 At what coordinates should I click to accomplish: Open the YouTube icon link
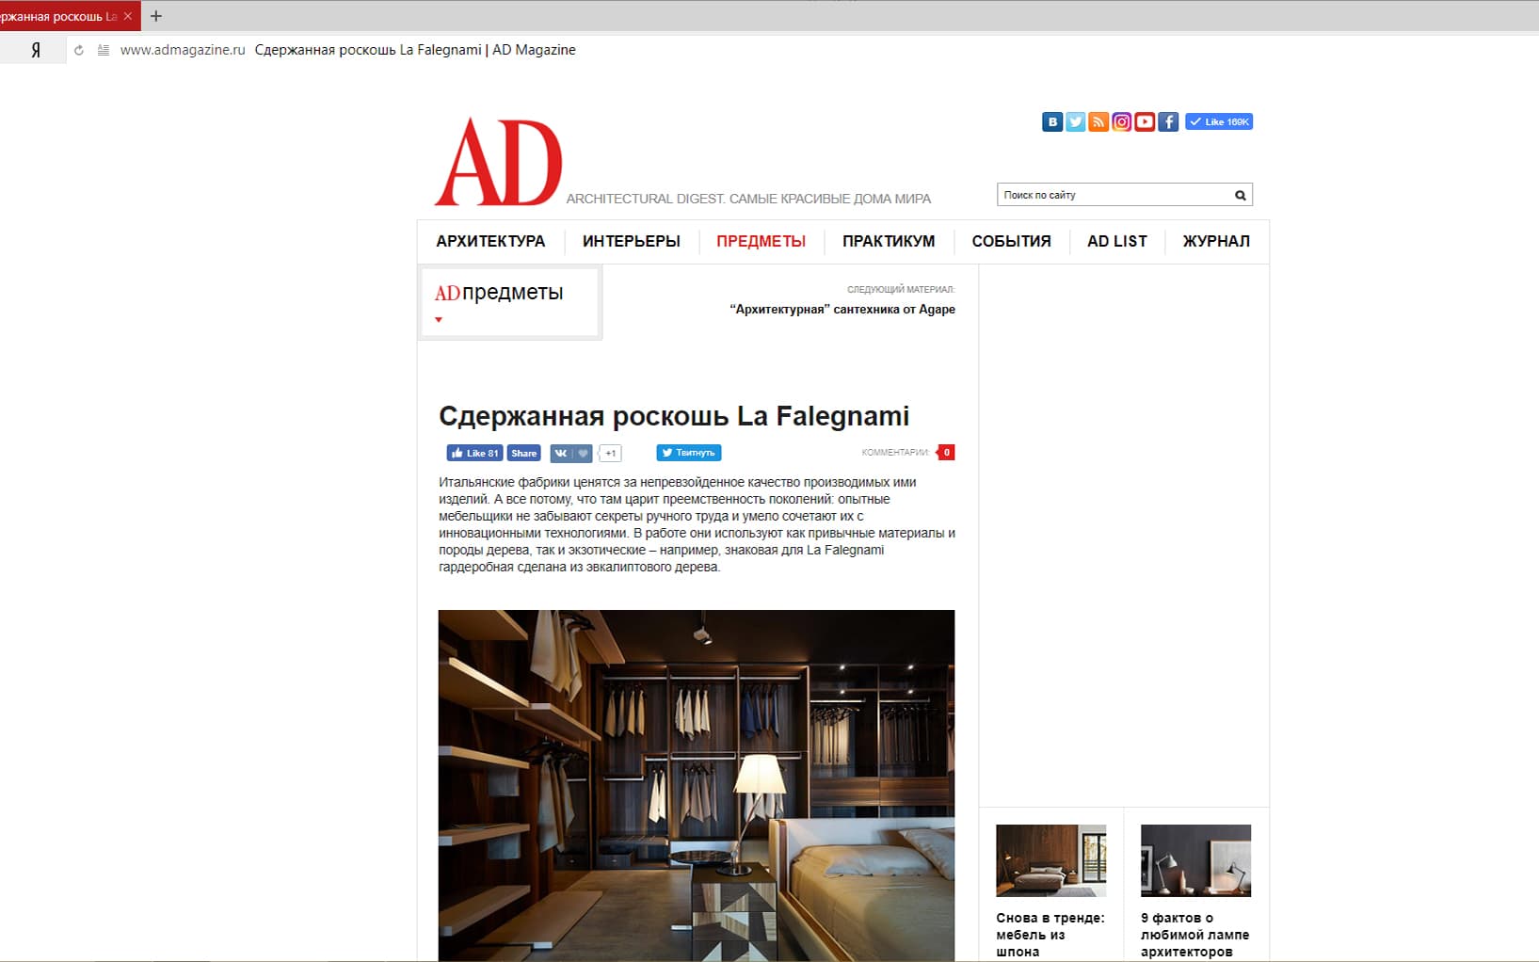click(1145, 122)
